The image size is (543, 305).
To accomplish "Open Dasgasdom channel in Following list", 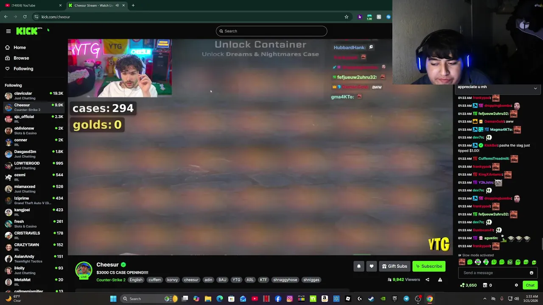I will tap(34, 154).
